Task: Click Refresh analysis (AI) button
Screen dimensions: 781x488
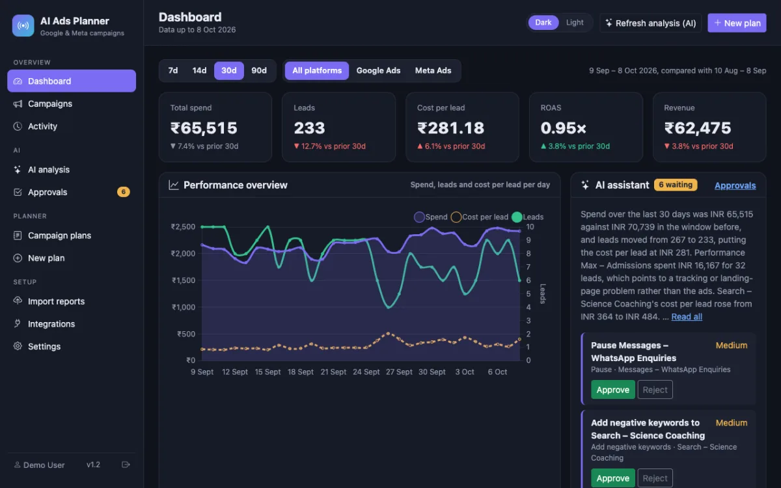Action: (651, 23)
